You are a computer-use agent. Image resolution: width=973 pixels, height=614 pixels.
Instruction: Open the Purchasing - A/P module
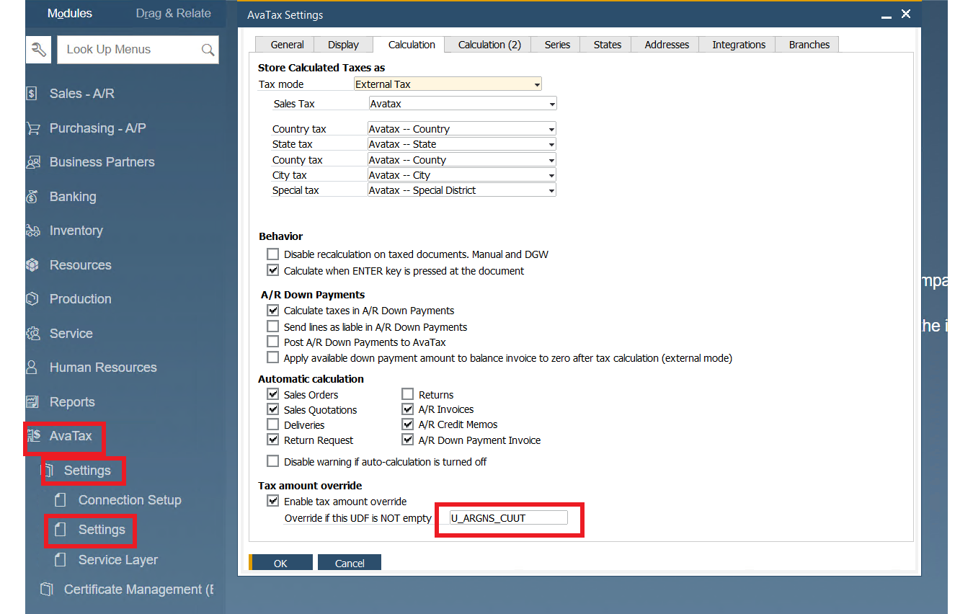97,128
